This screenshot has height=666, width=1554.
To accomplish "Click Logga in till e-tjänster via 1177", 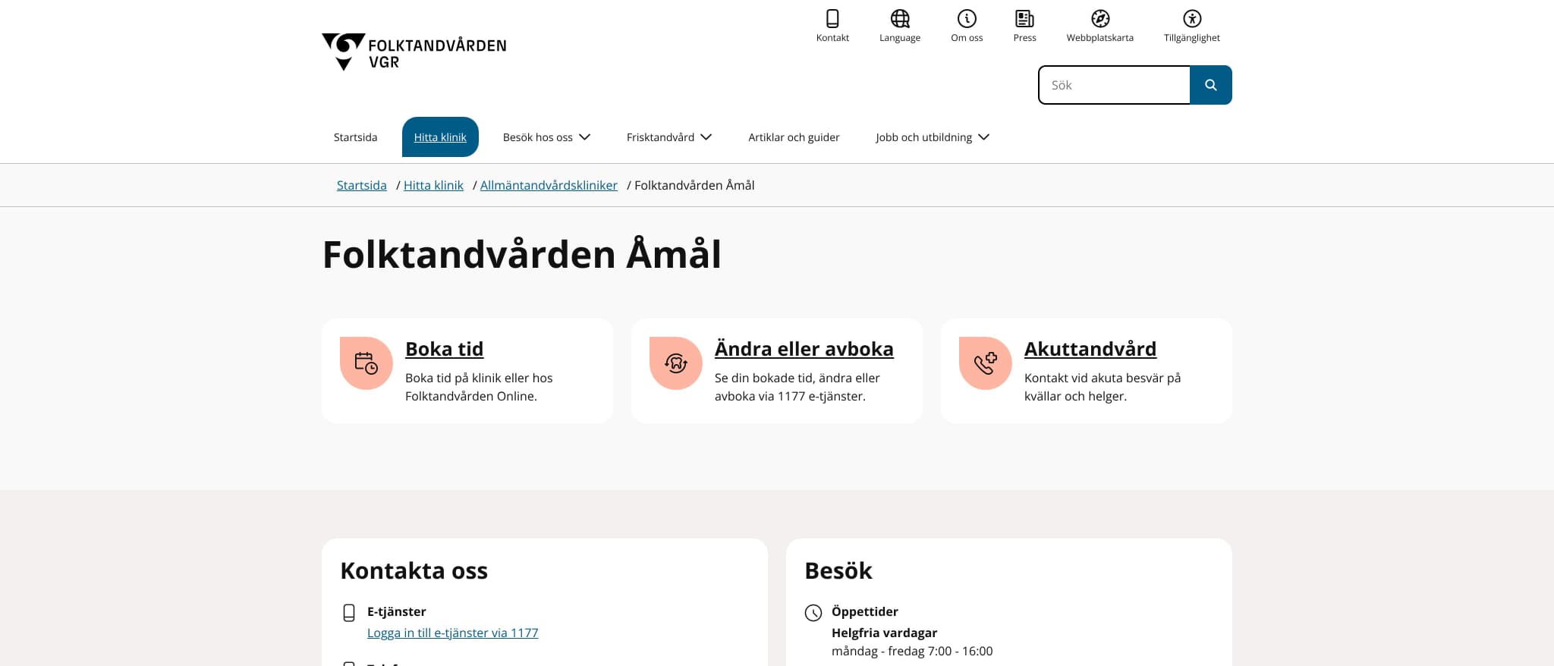I will 453,633.
